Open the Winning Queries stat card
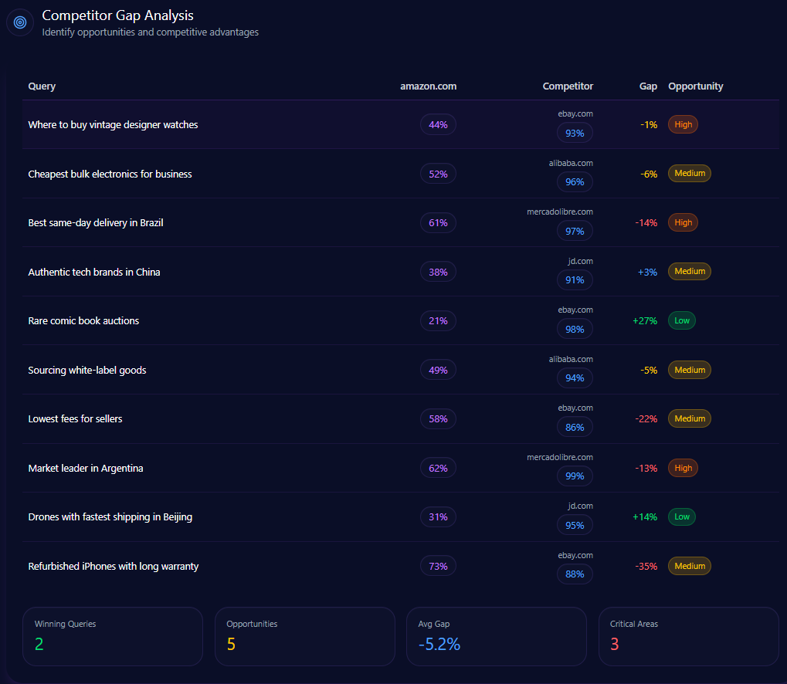 click(112, 636)
